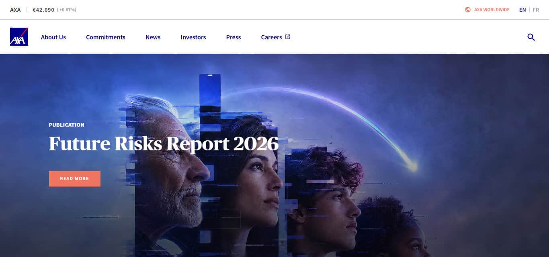Click the Read More button
The width and height of the screenshot is (549, 257).
pyautogui.click(x=75, y=178)
